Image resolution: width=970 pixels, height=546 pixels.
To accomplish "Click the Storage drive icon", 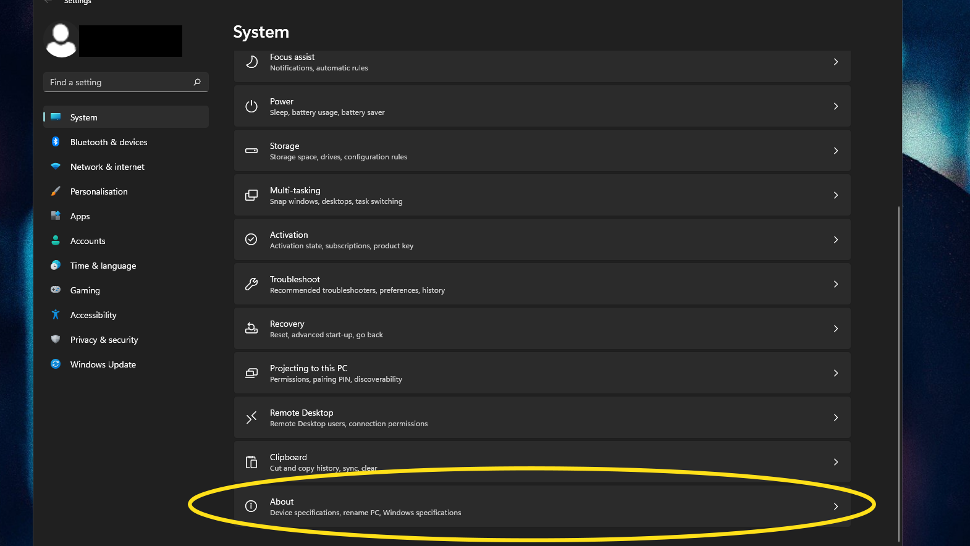I will click(251, 151).
